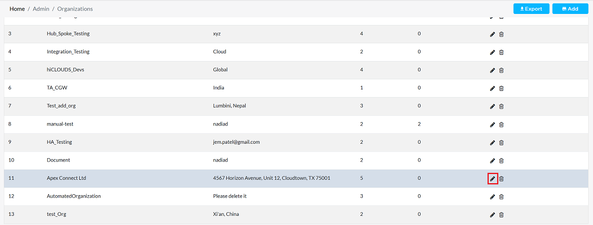Screen dimensions: 593x225
Task: Add a new organization
Action: click(x=570, y=9)
